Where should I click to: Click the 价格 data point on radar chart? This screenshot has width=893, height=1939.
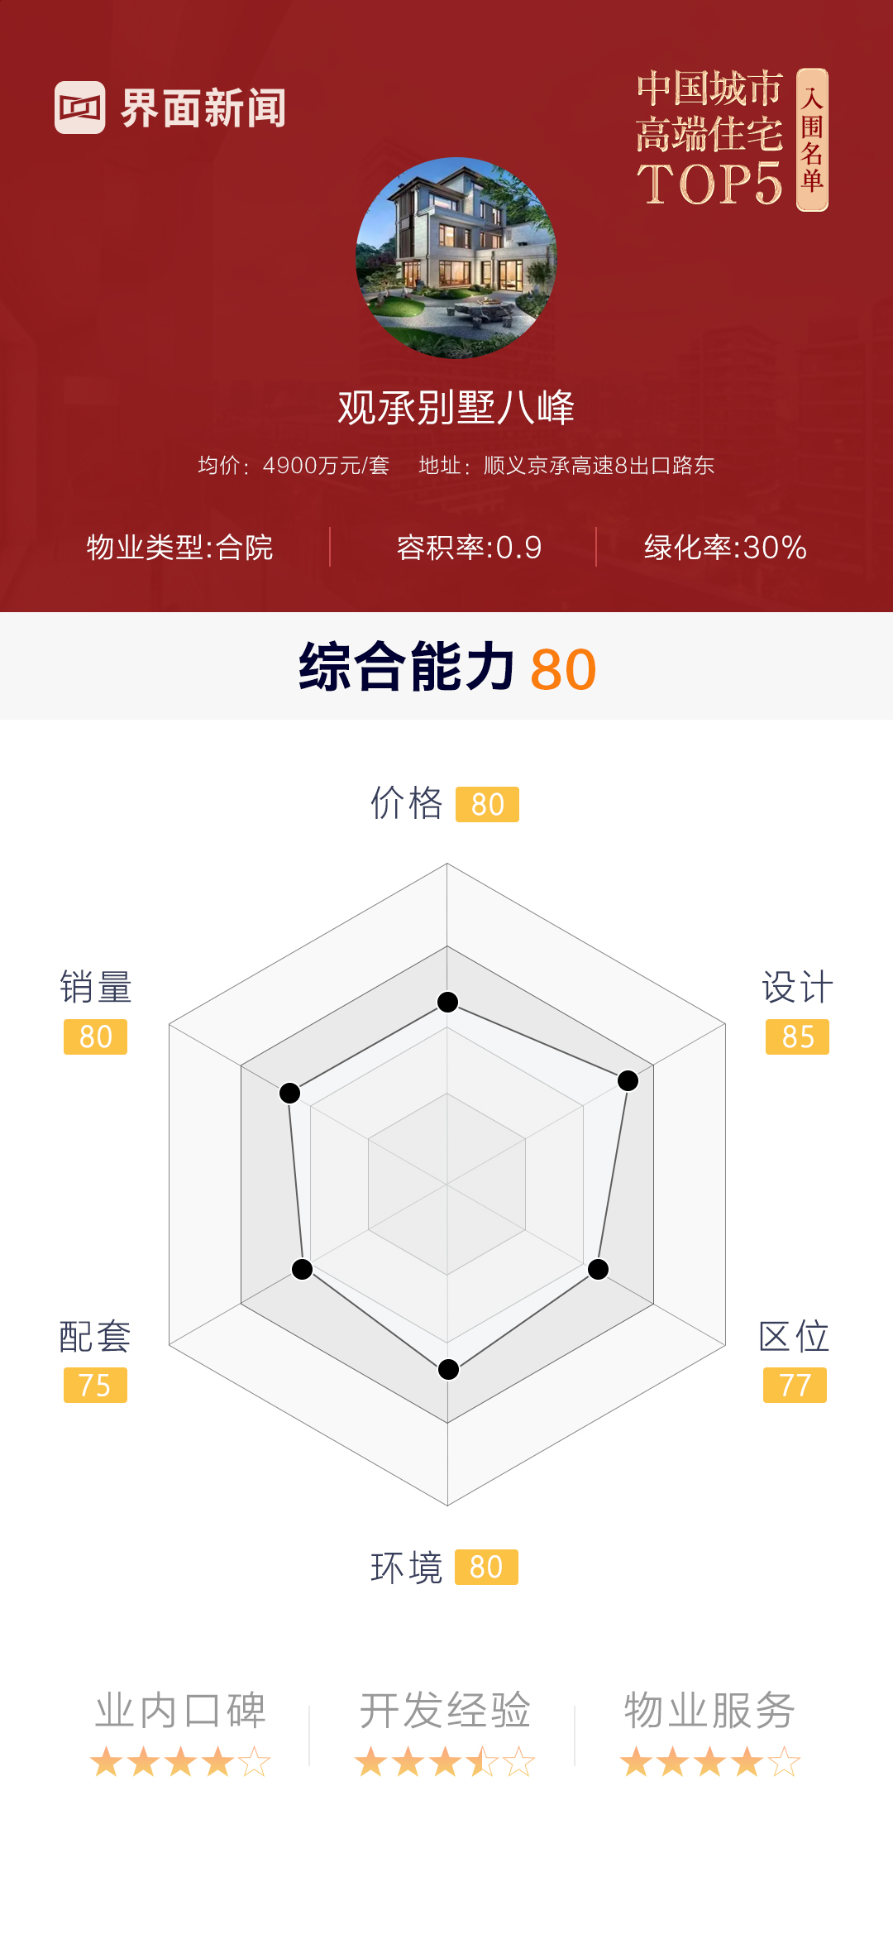click(447, 1003)
